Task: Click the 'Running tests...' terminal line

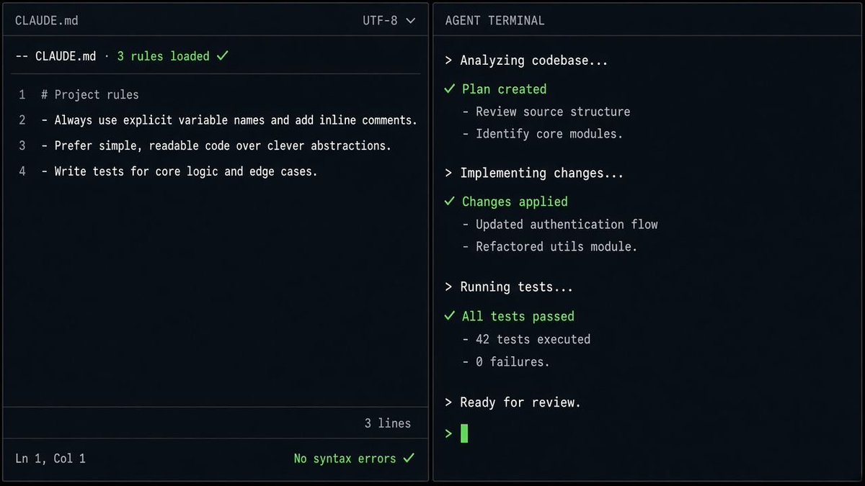Action: click(x=510, y=287)
